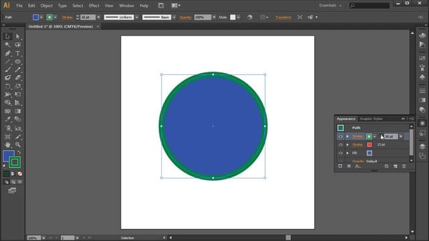Select the Selection tool (black arrow)
Viewport: 429px width, 241px height.
[7, 36]
